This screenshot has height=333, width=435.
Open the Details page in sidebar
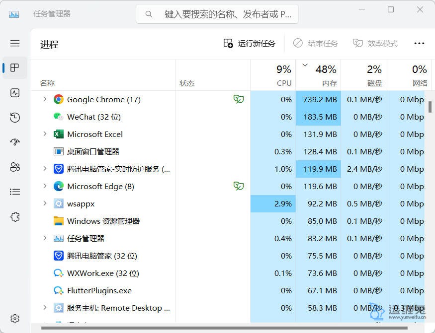point(15,192)
